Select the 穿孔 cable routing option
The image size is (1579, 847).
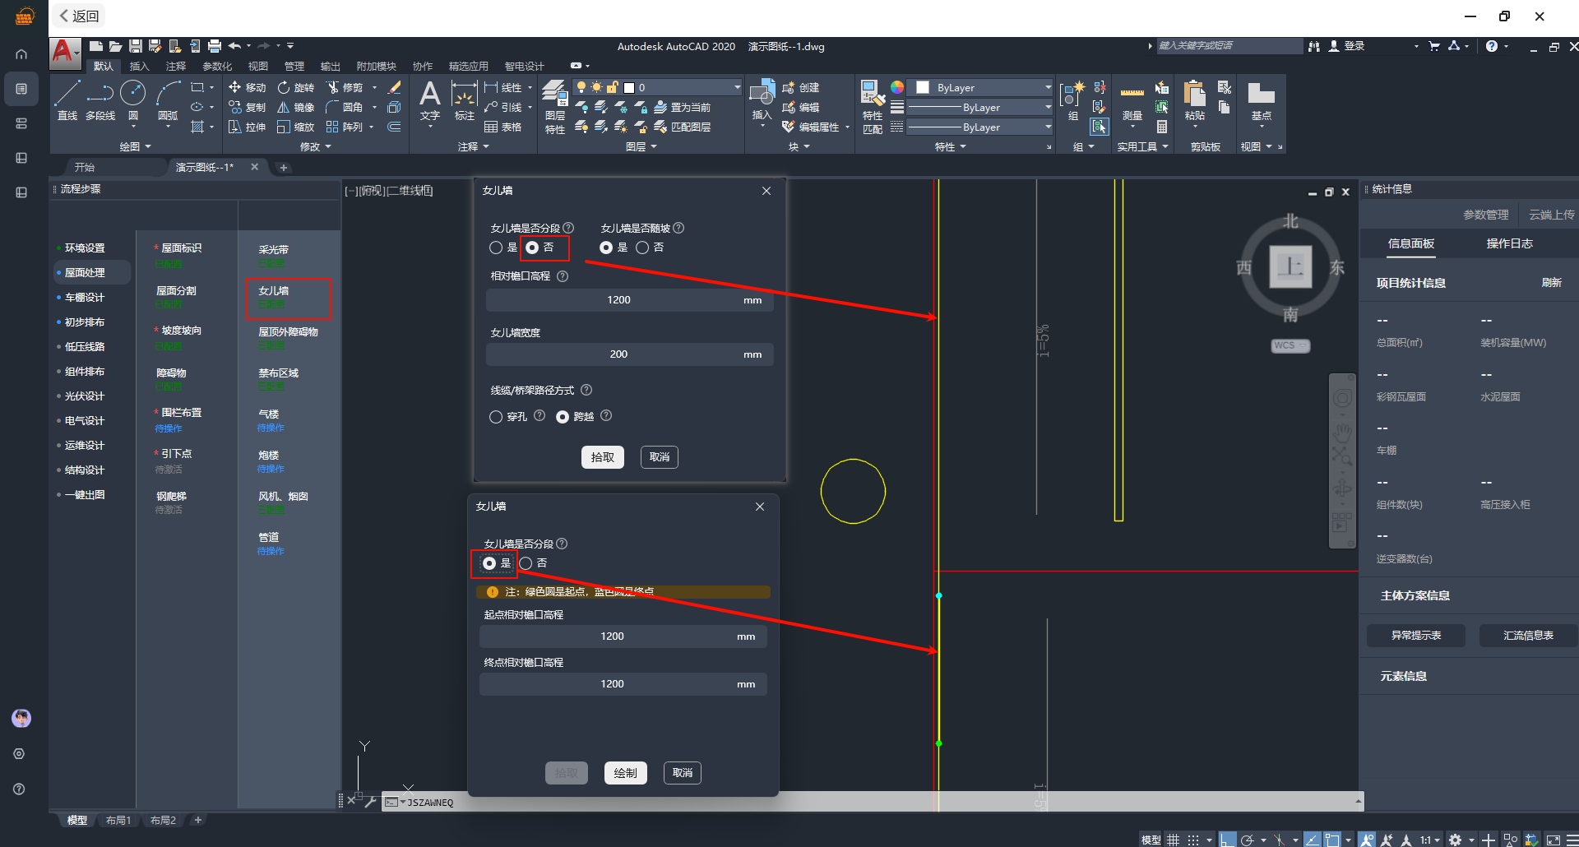[x=496, y=417]
